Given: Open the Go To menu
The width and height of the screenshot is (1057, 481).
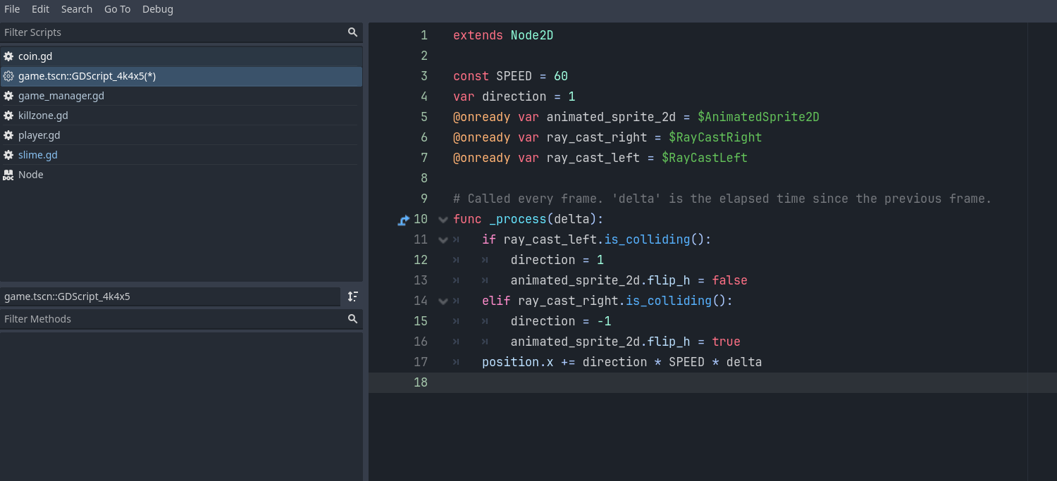Looking at the screenshot, I should 117,9.
